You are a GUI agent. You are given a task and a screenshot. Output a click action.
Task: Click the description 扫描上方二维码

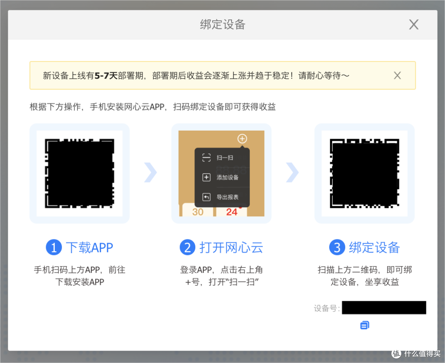pos(365,276)
